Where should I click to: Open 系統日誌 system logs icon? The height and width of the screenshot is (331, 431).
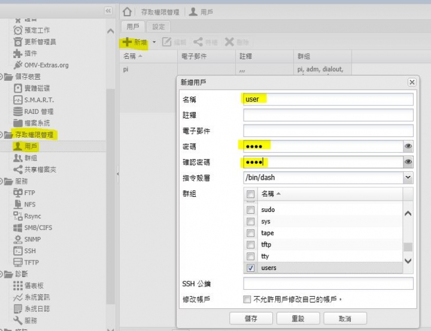(18, 309)
